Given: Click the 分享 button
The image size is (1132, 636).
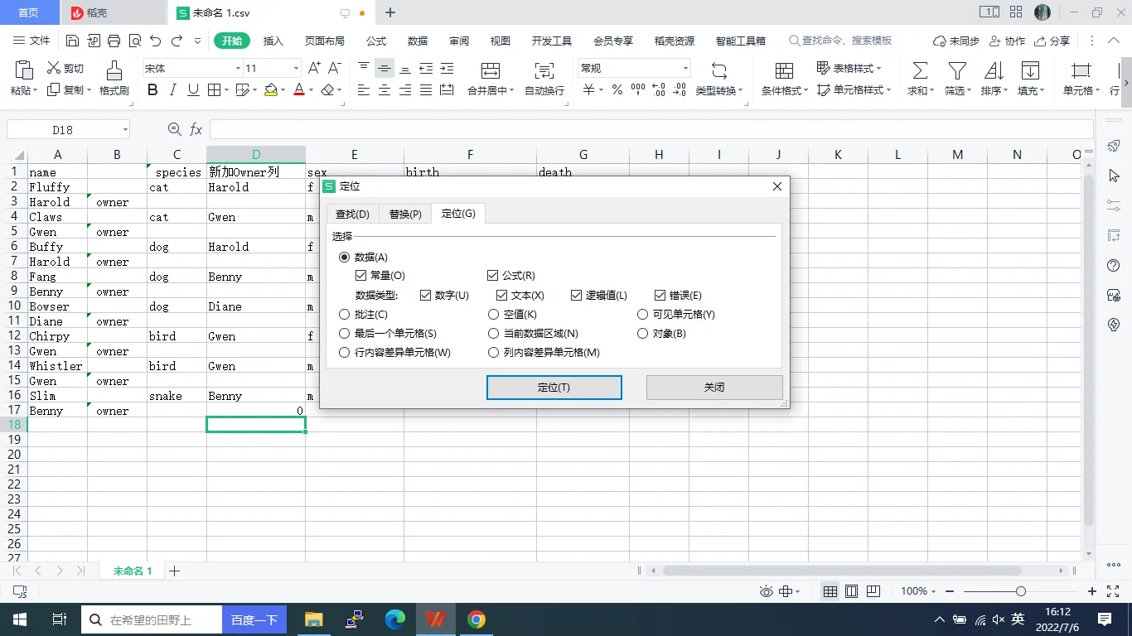Looking at the screenshot, I should pos(1052,41).
